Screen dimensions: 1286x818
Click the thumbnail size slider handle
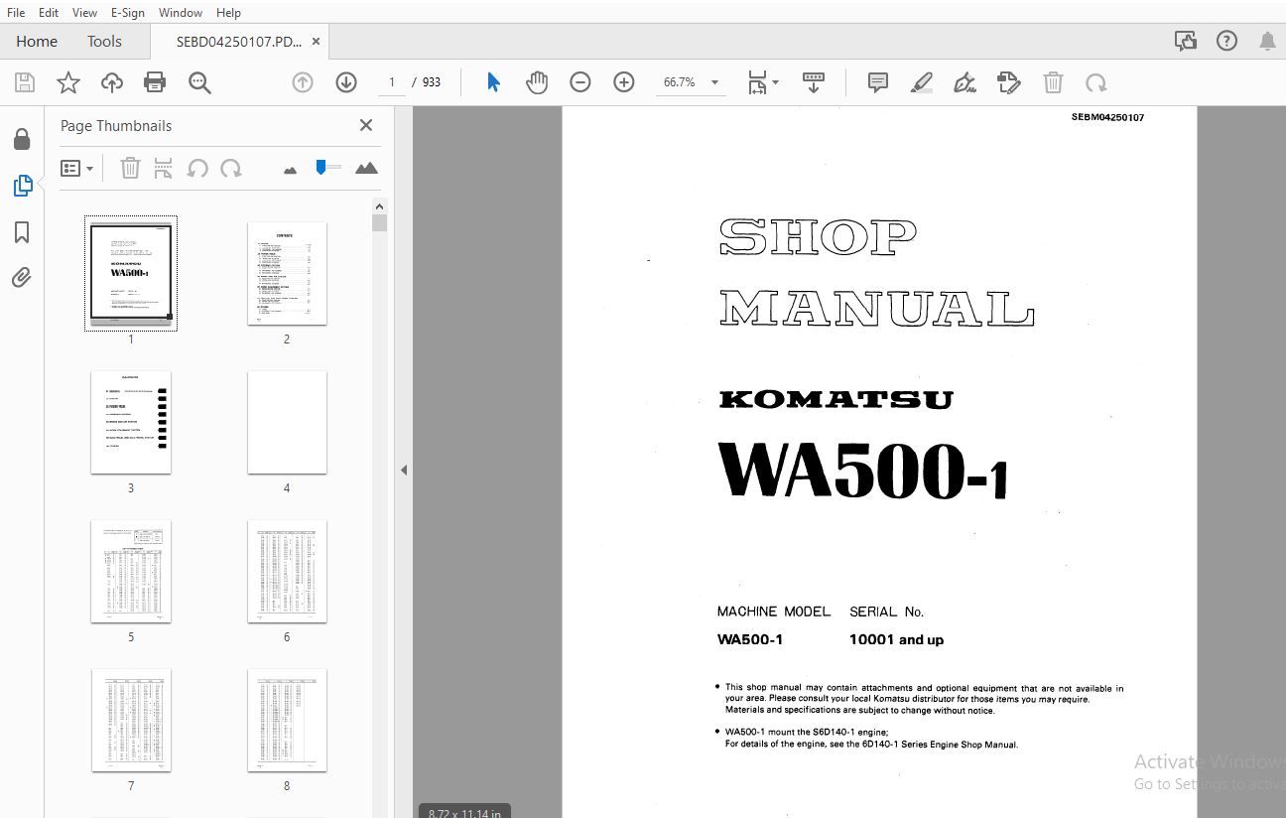321,167
